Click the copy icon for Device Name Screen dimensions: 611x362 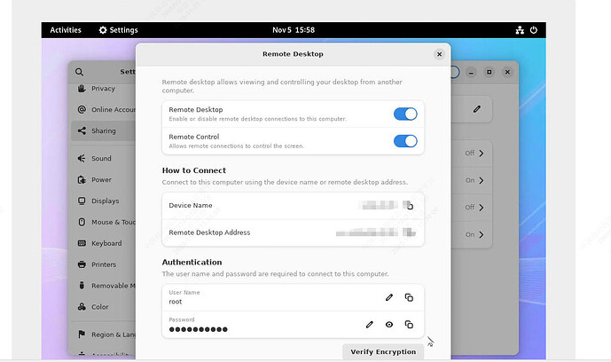click(x=409, y=206)
